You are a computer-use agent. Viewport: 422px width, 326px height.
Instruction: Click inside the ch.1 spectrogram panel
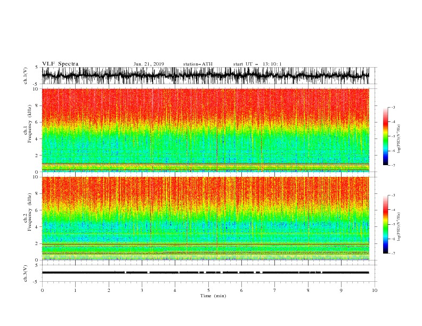[205, 130]
